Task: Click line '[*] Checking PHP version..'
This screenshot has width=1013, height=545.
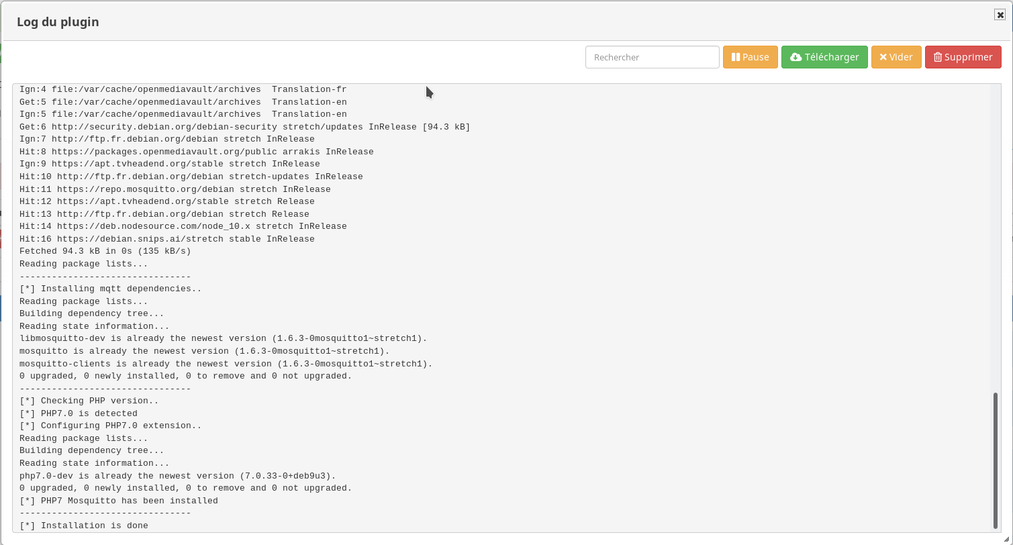Action: pos(89,401)
